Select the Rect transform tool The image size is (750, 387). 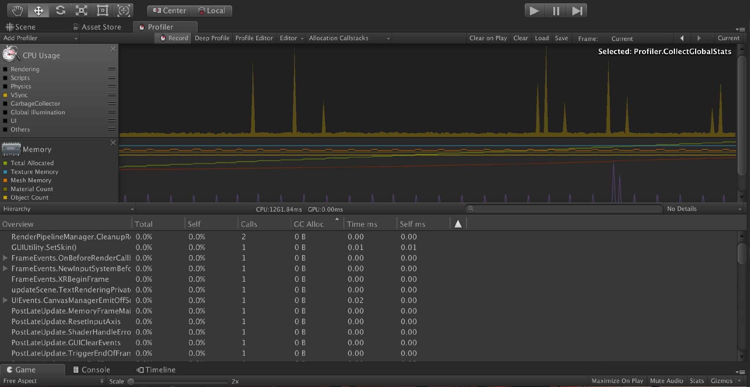click(x=103, y=11)
